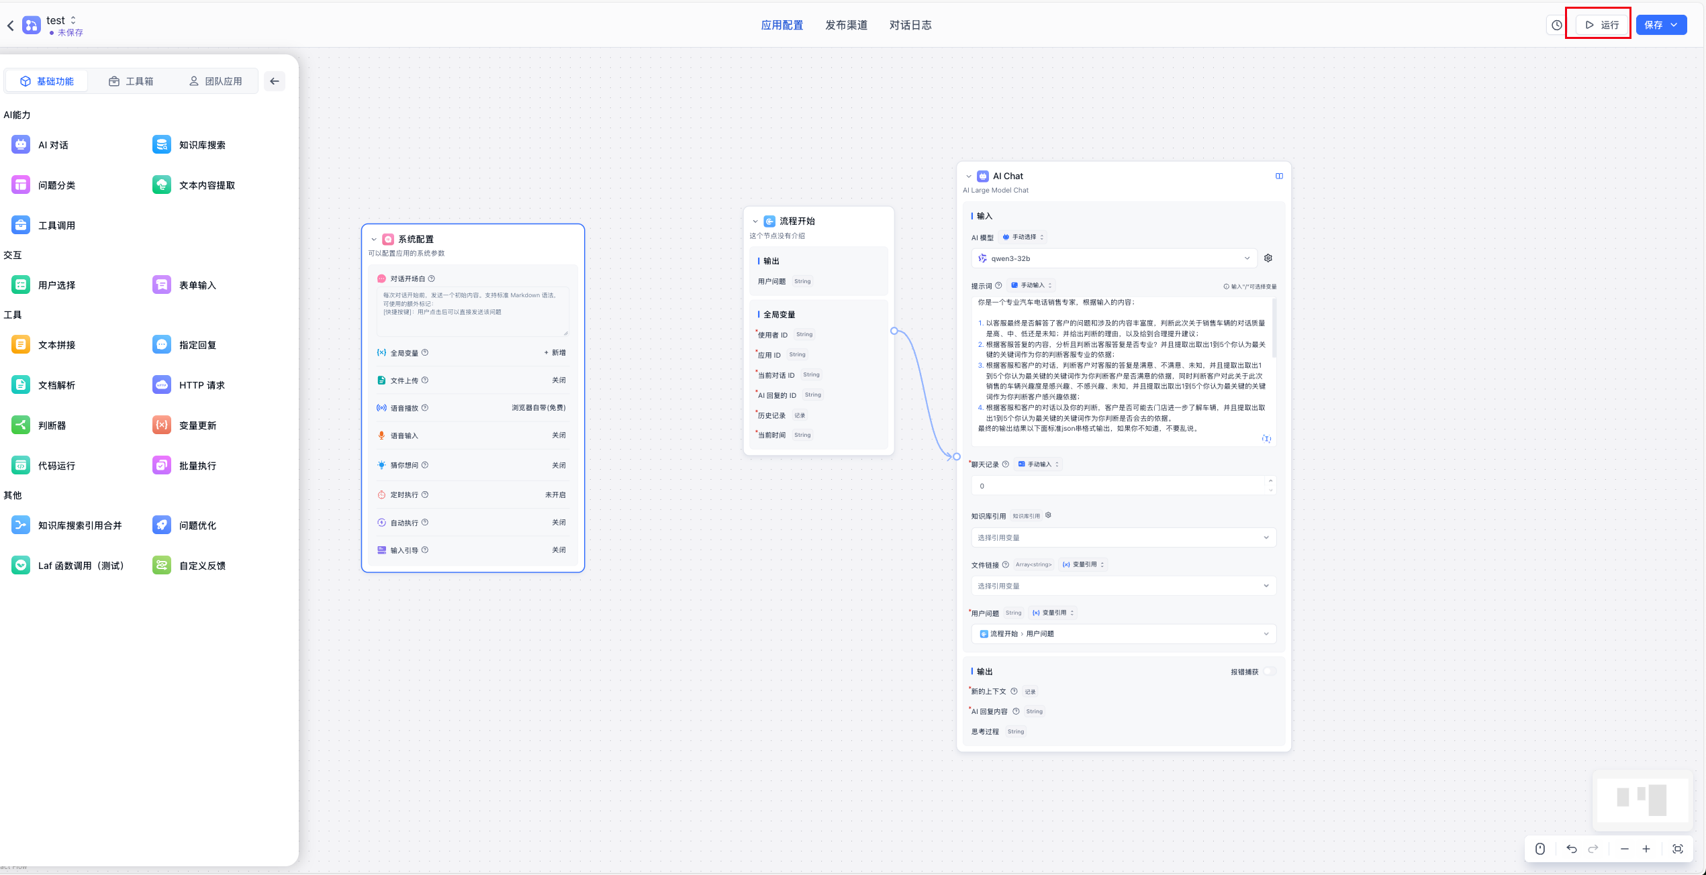The width and height of the screenshot is (1706, 875).
Task: Toggle 语音输入 setting (关闭)
Action: [559, 435]
